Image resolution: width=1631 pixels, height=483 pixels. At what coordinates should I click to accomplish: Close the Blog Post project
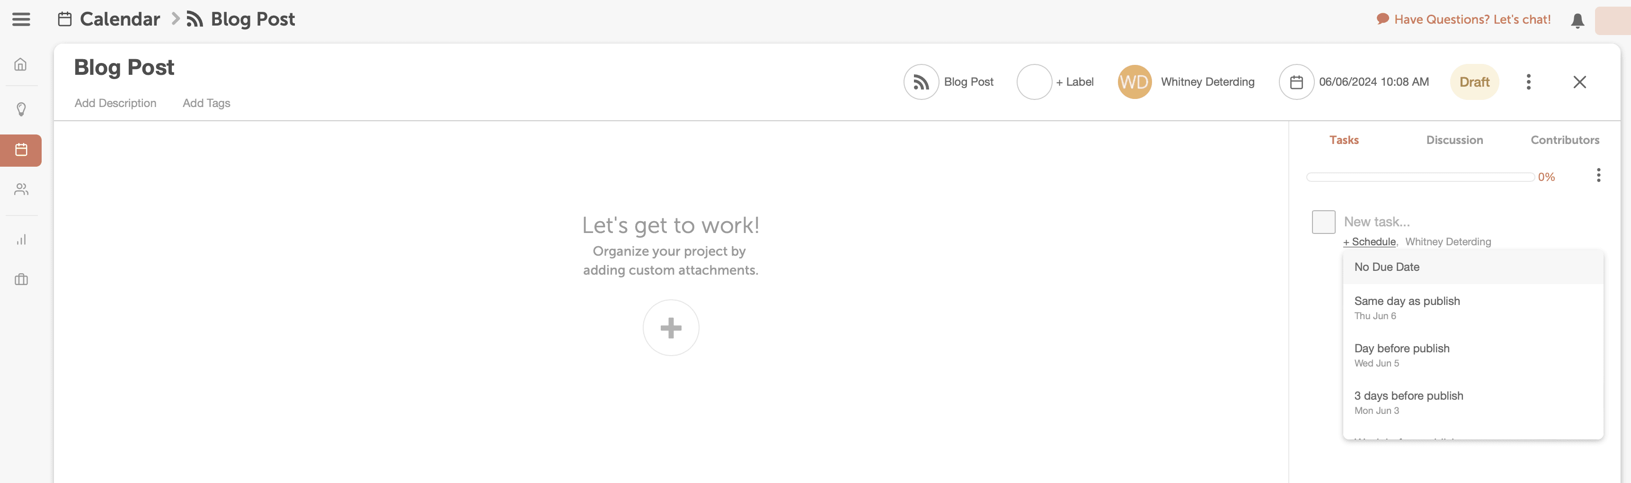[x=1579, y=82]
